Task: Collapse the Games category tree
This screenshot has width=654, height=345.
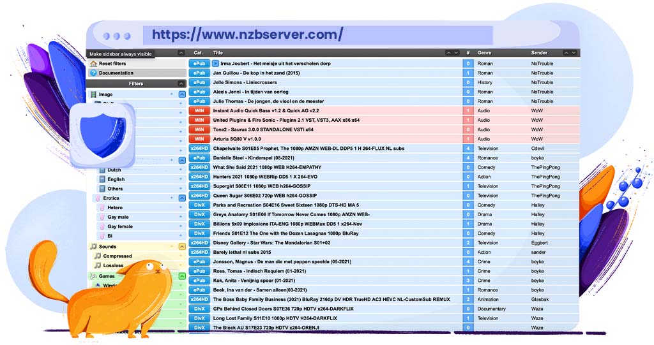Action: (x=182, y=276)
